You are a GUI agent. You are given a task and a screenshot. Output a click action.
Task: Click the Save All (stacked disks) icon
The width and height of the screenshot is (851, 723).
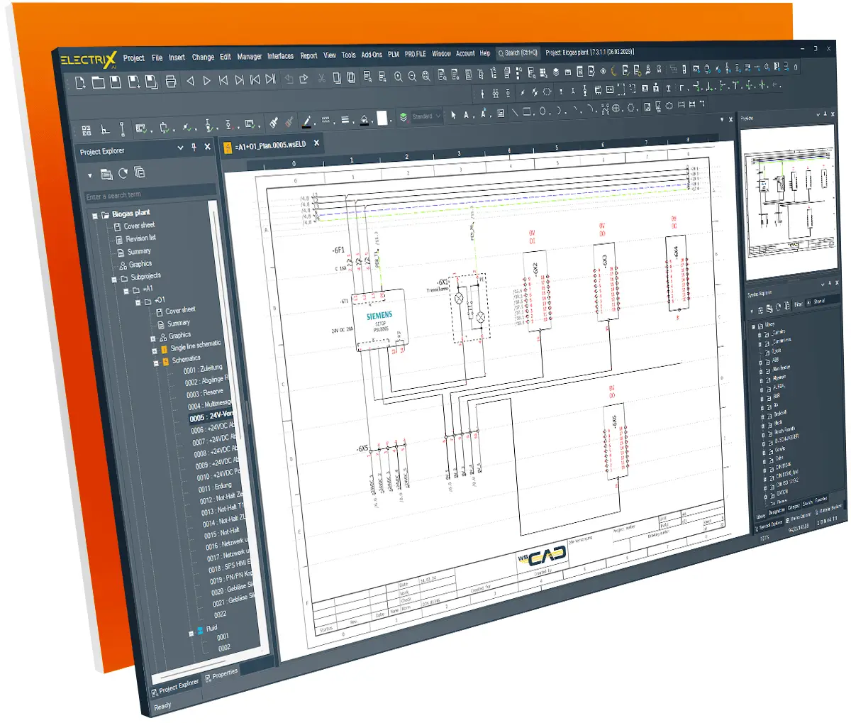pos(151,82)
